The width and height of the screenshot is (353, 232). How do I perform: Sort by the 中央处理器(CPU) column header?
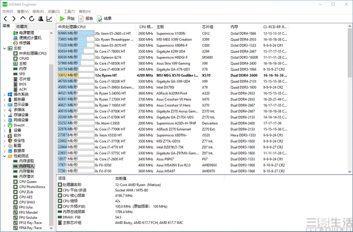[x=96, y=27]
